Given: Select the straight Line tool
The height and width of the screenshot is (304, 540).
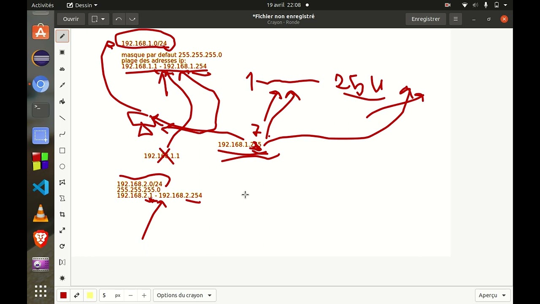Looking at the screenshot, I should point(62,118).
